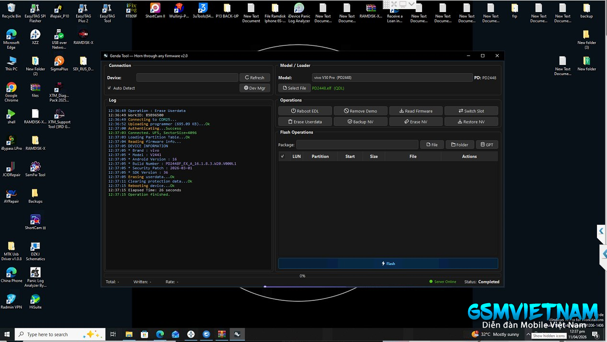Open Windows Start menu
Viewport: 607px width, 342px height.
pyautogui.click(x=7, y=334)
